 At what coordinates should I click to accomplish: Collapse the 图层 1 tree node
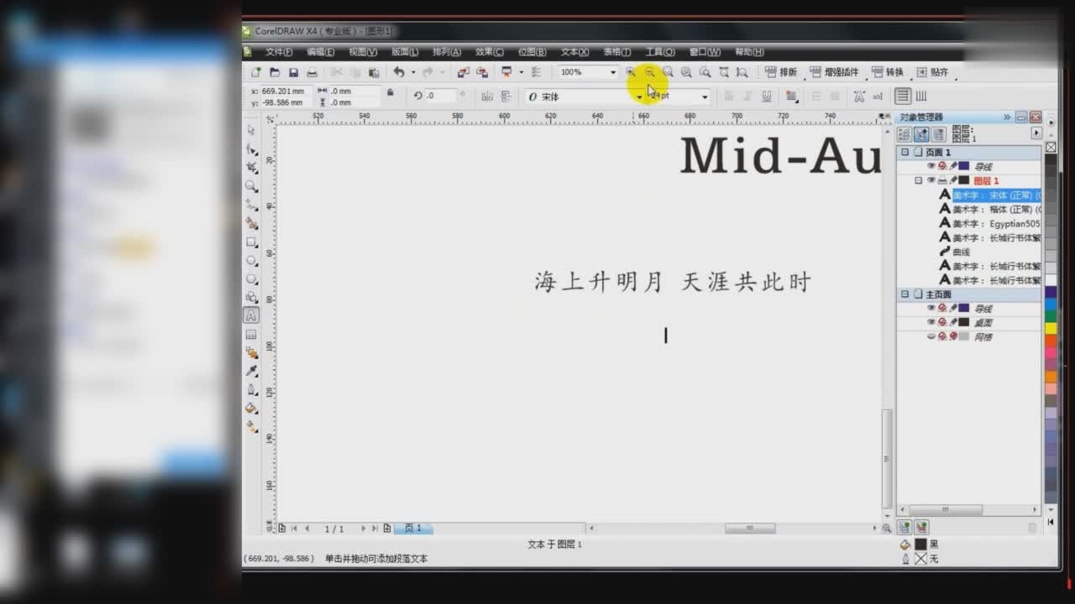(918, 180)
